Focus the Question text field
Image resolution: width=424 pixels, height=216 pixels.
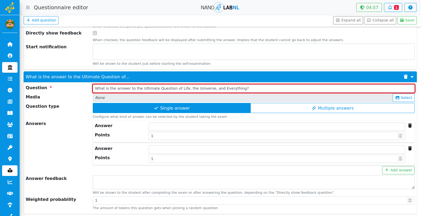tap(254, 88)
